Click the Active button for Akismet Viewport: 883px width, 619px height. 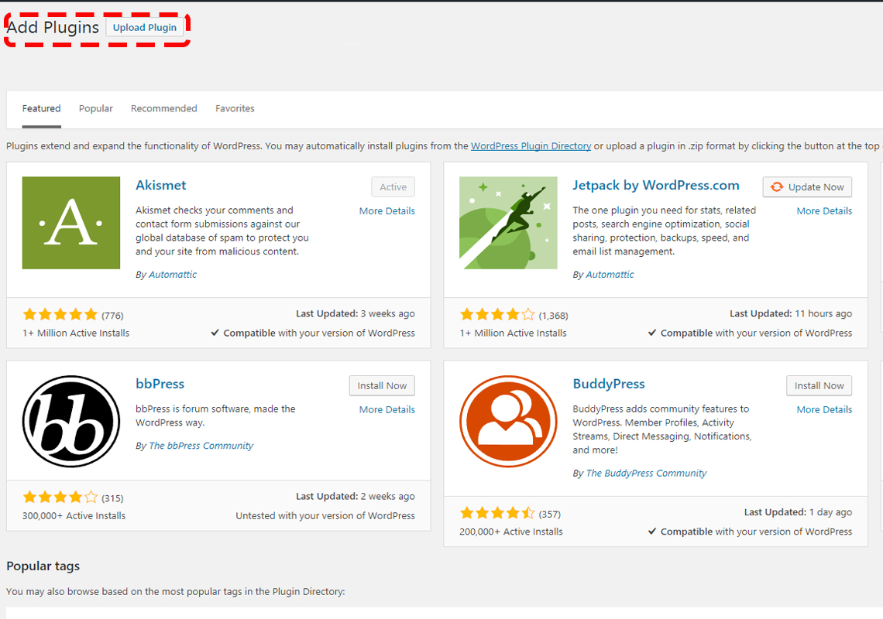pyautogui.click(x=393, y=186)
